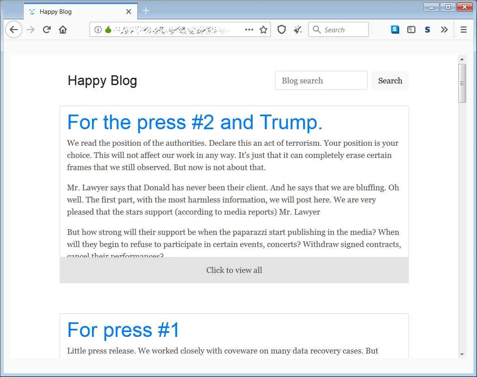Click the paragraph beginning 'We read the position'

233,155
